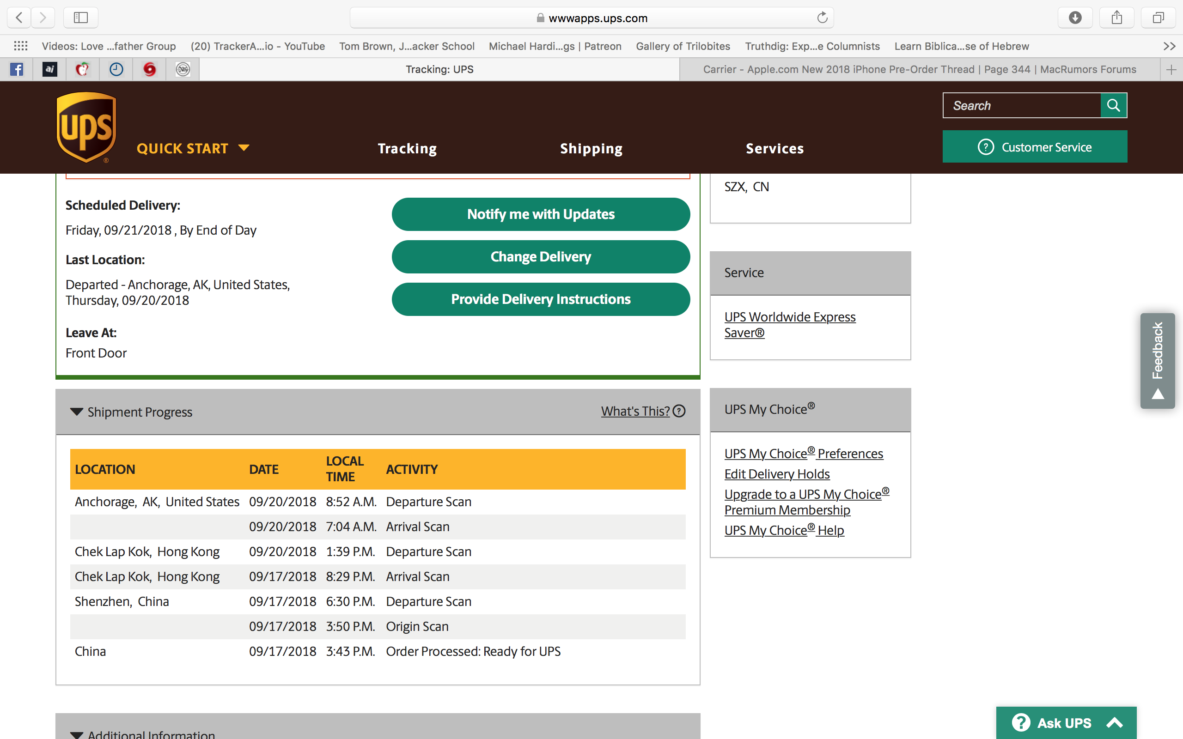
Task: Click Notify me with Updates button
Action: (541, 214)
